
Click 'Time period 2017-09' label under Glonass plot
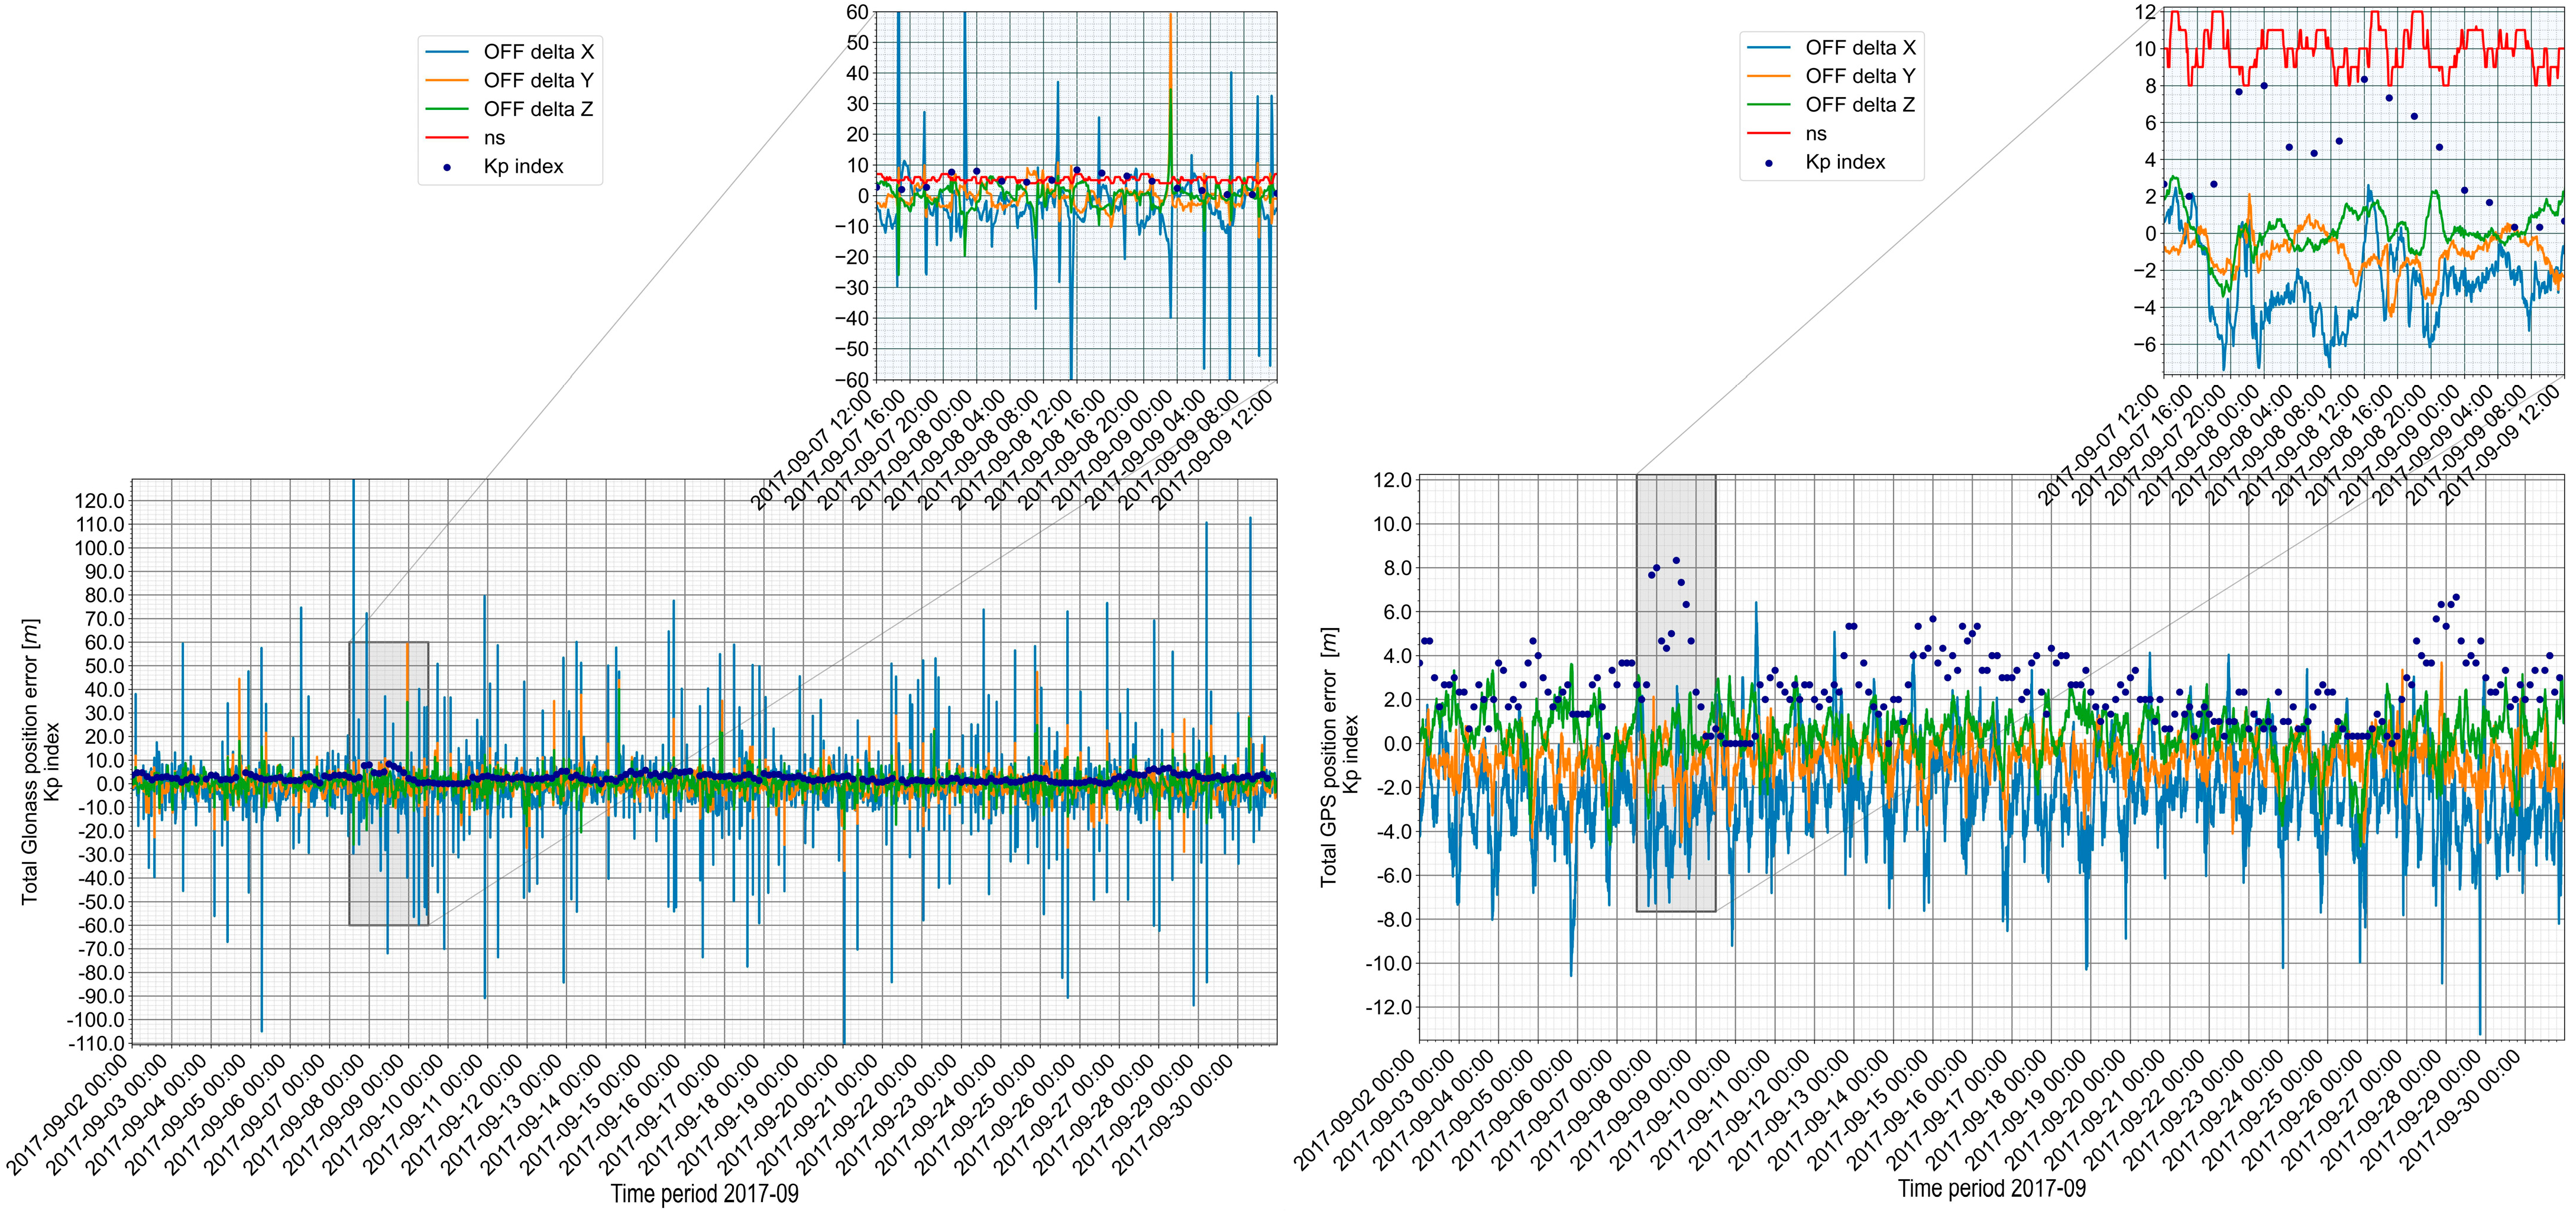(x=705, y=1194)
